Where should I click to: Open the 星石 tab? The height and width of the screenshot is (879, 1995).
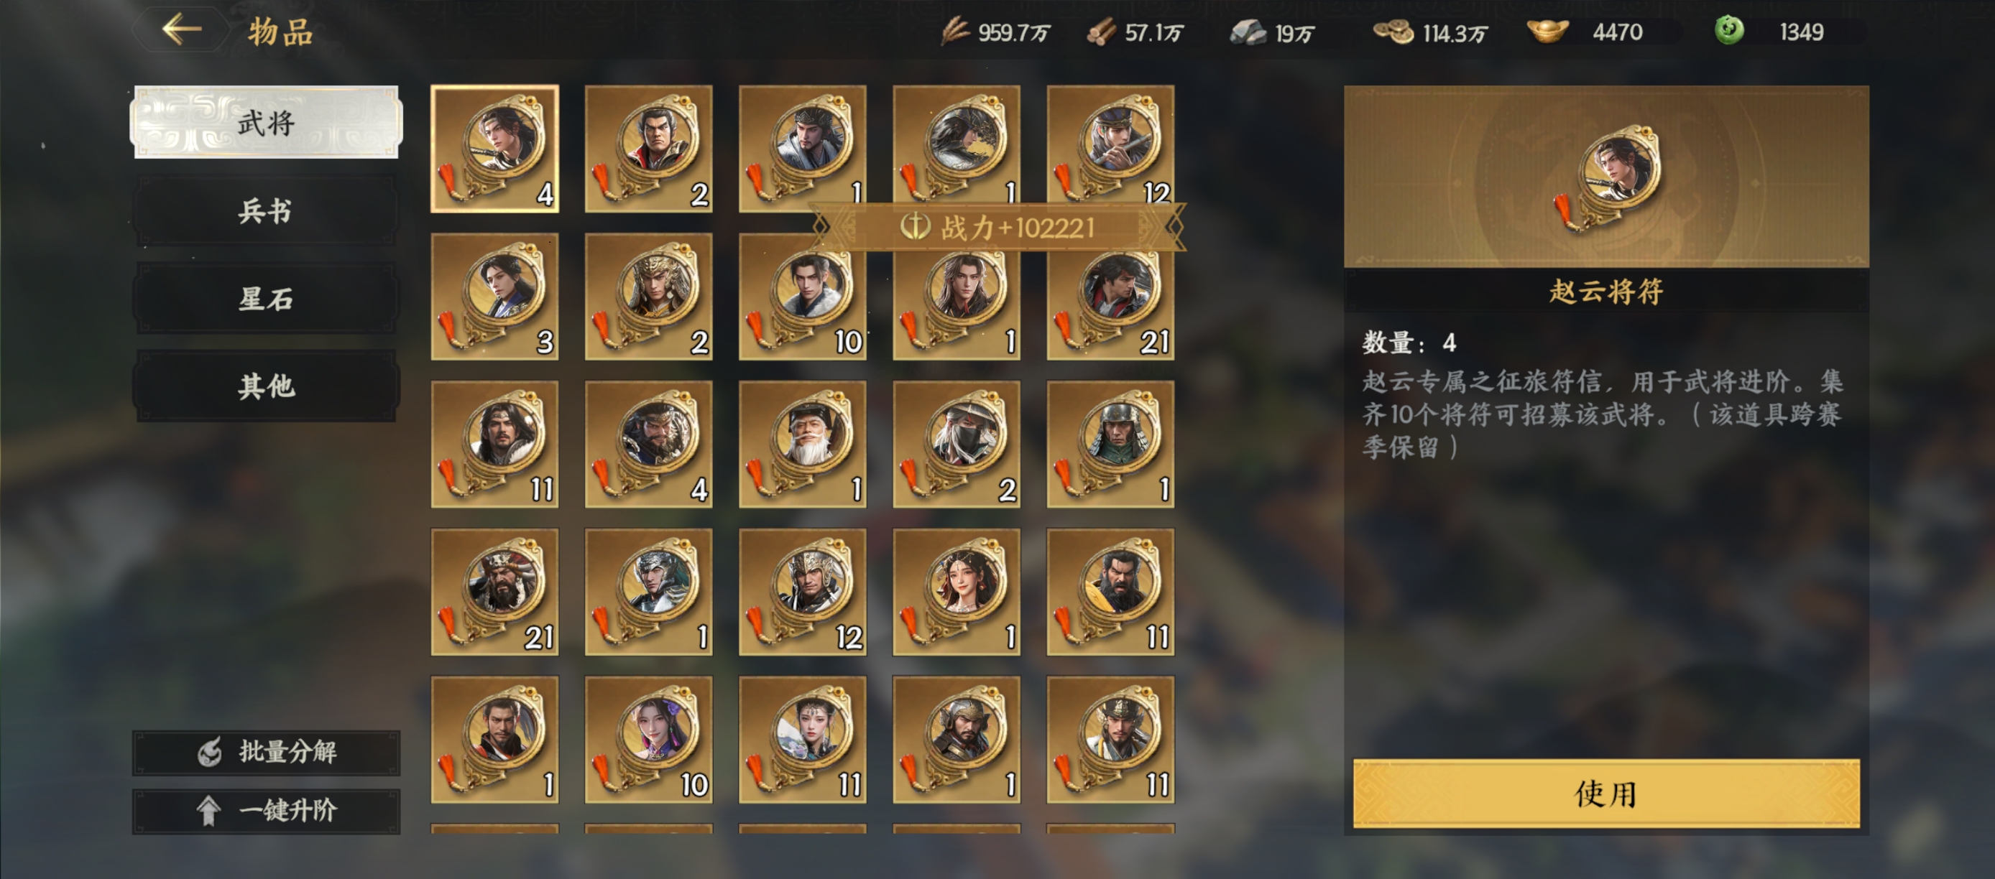click(267, 298)
